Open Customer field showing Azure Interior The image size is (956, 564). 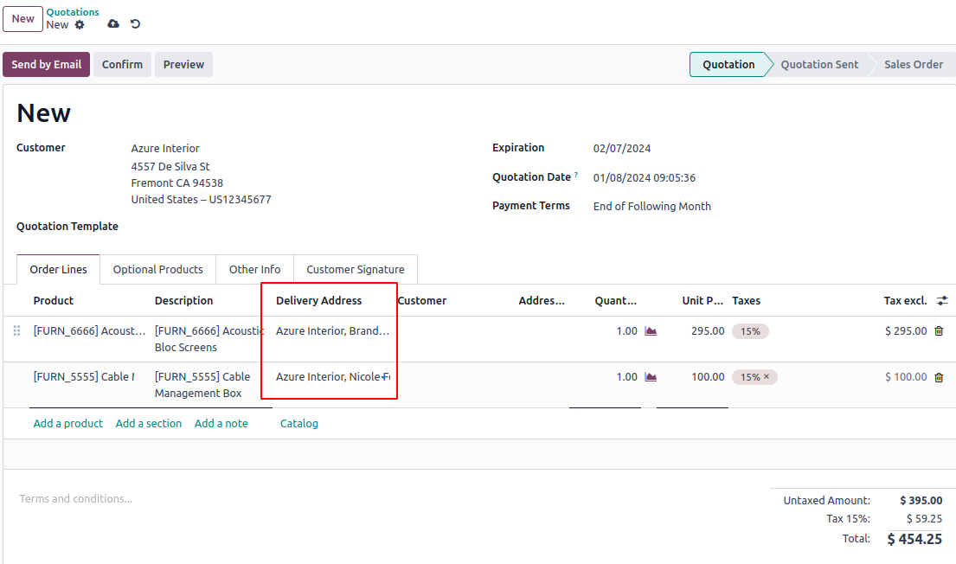tap(165, 148)
